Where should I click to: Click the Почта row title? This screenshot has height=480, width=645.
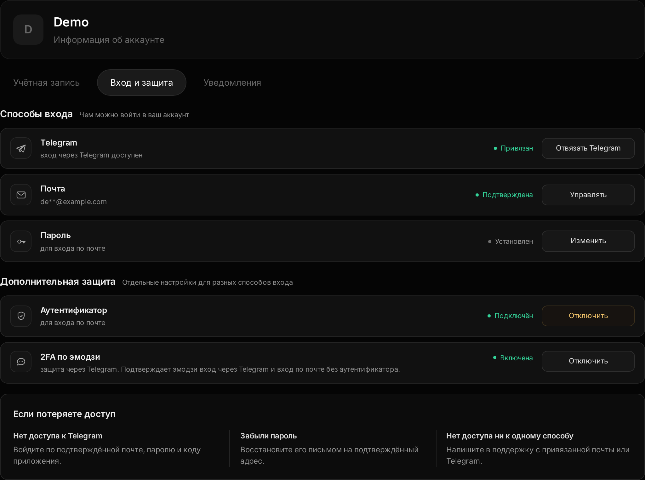[x=53, y=189]
